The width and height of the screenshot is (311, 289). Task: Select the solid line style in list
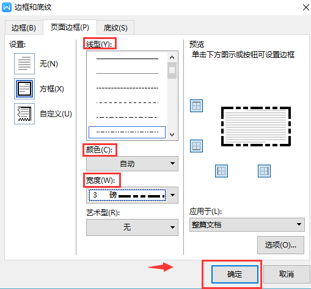[127, 59]
